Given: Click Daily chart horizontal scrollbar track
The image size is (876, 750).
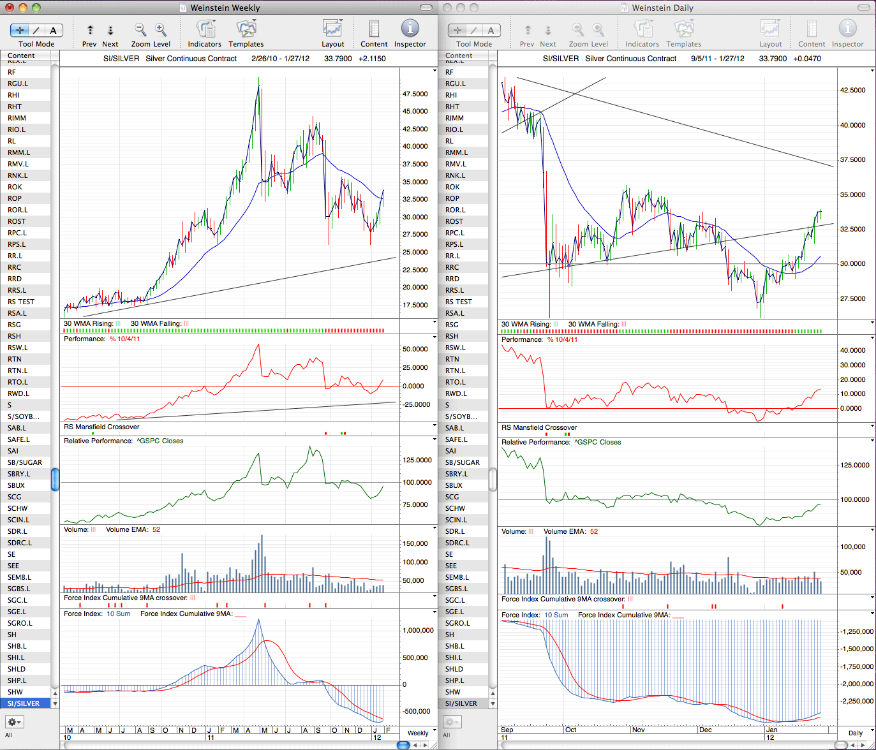Looking at the screenshot, I should tap(667, 745).
